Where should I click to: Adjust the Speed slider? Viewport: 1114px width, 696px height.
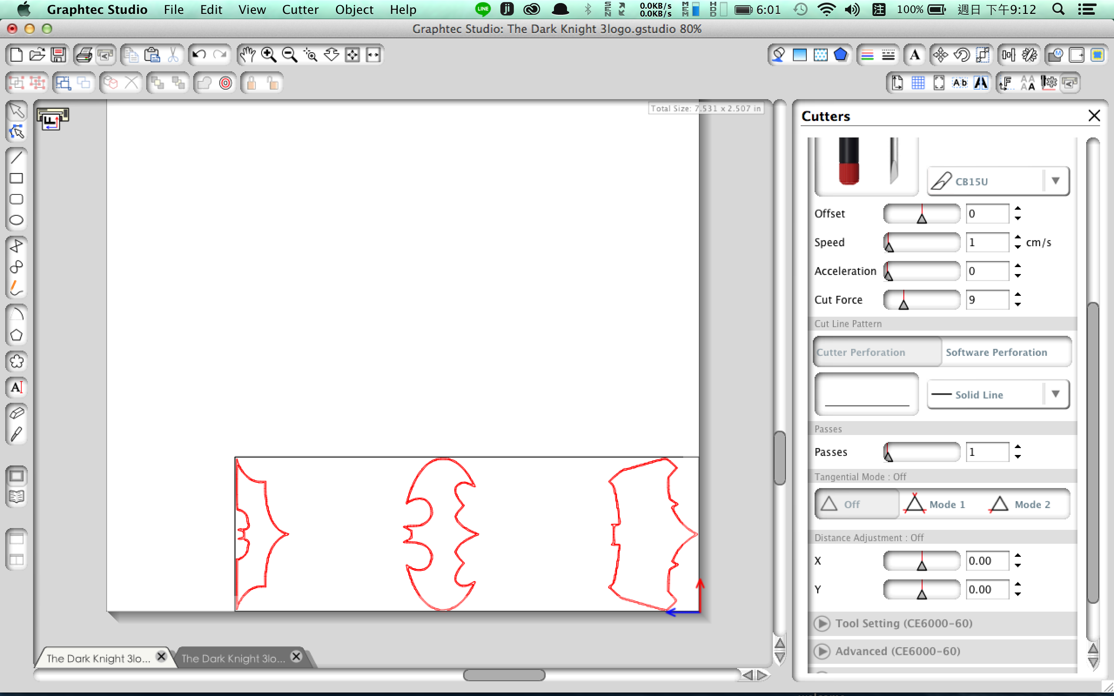click(x=922, y=242)
